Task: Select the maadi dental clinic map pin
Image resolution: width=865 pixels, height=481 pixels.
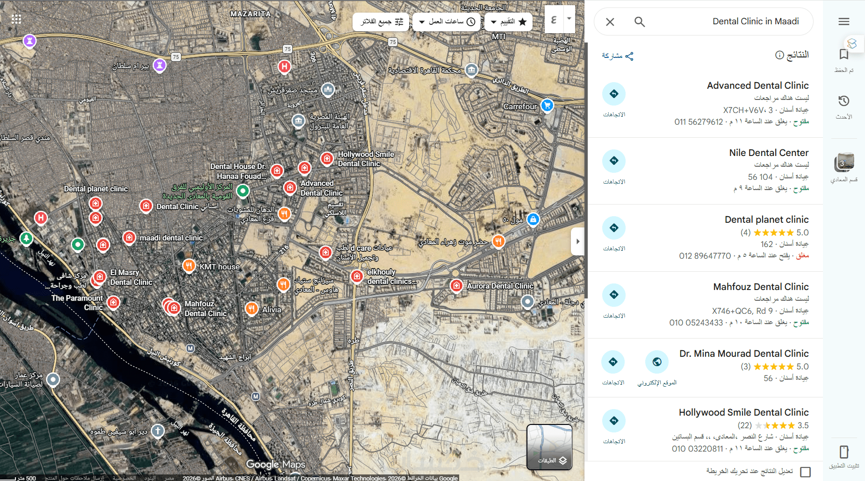Action: pyautogui.click(x=130, y=238)
